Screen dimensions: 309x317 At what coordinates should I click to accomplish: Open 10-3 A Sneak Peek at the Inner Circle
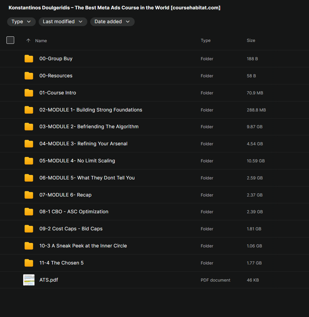[x=83, y=246]
